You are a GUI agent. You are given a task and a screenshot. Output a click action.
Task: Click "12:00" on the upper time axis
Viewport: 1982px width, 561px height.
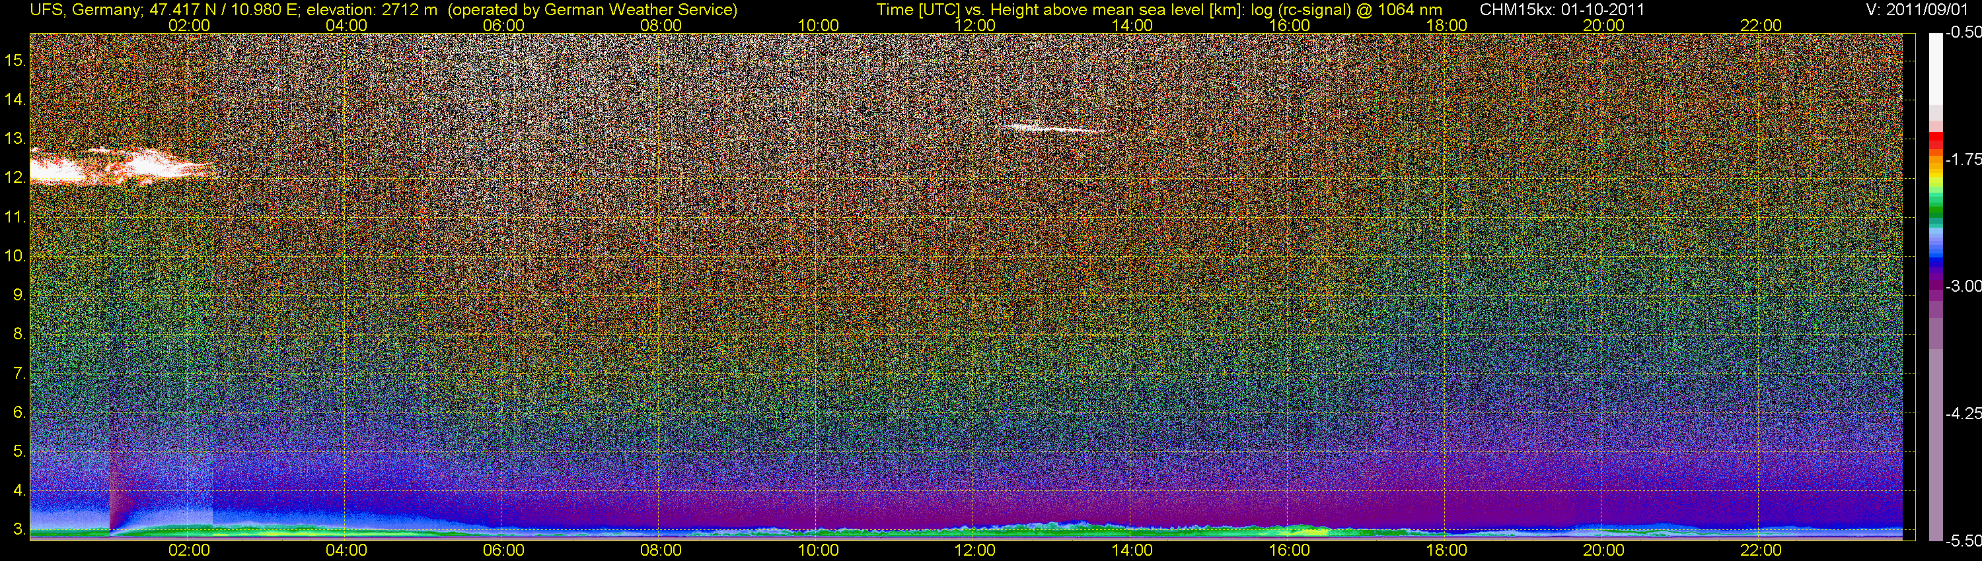(975, 25)
